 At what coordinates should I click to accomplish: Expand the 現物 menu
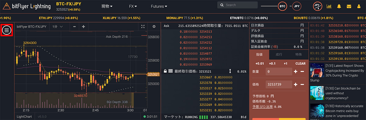click(x=107, y=6)
